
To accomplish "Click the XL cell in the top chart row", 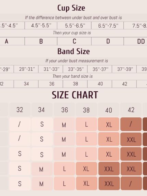I will (109, 124).
